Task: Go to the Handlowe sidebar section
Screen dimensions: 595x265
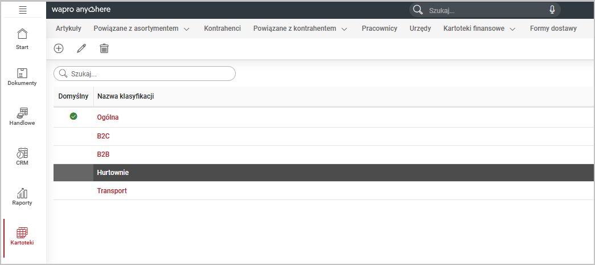Action: coord(22,116)
